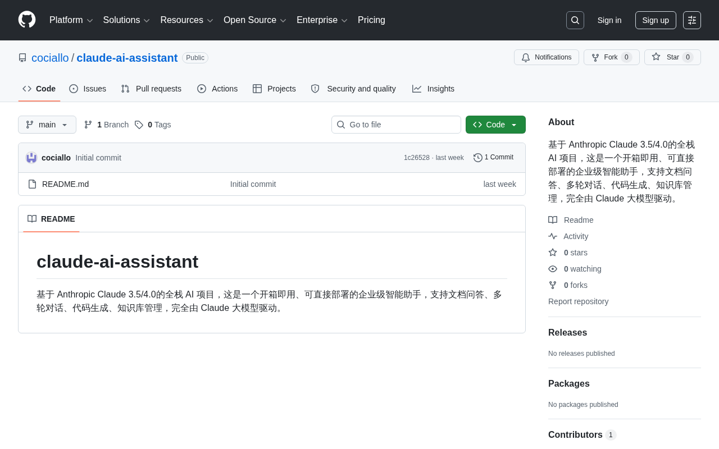
Task: Click the 'last week' text in README.md row
Action: pos(499,184)
